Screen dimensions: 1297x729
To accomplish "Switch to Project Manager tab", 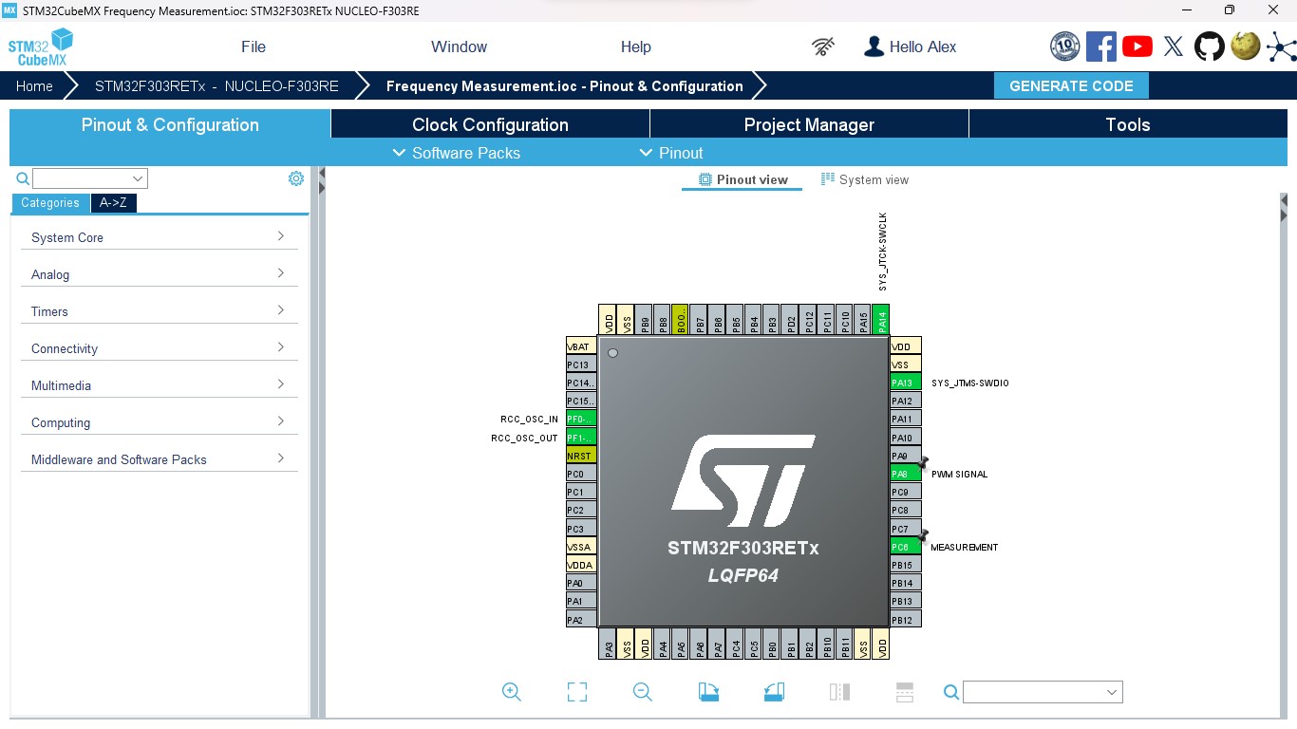I will [809, 124].
